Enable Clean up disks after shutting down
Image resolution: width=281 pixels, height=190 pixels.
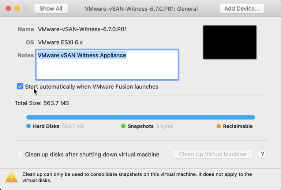(x=20, y=154)
